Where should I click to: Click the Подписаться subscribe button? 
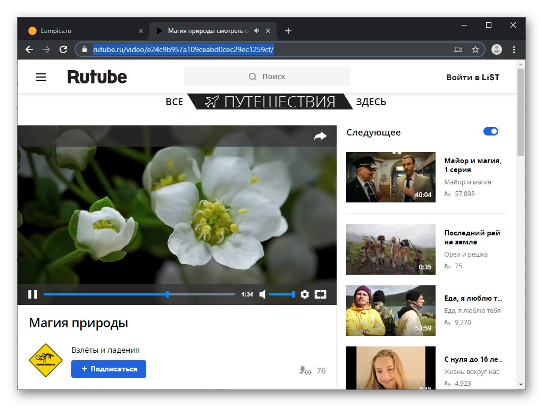[x=108, y=369]
